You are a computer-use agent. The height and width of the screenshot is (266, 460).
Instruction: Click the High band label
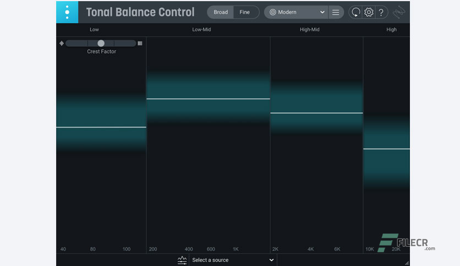(x=391, y=30)
